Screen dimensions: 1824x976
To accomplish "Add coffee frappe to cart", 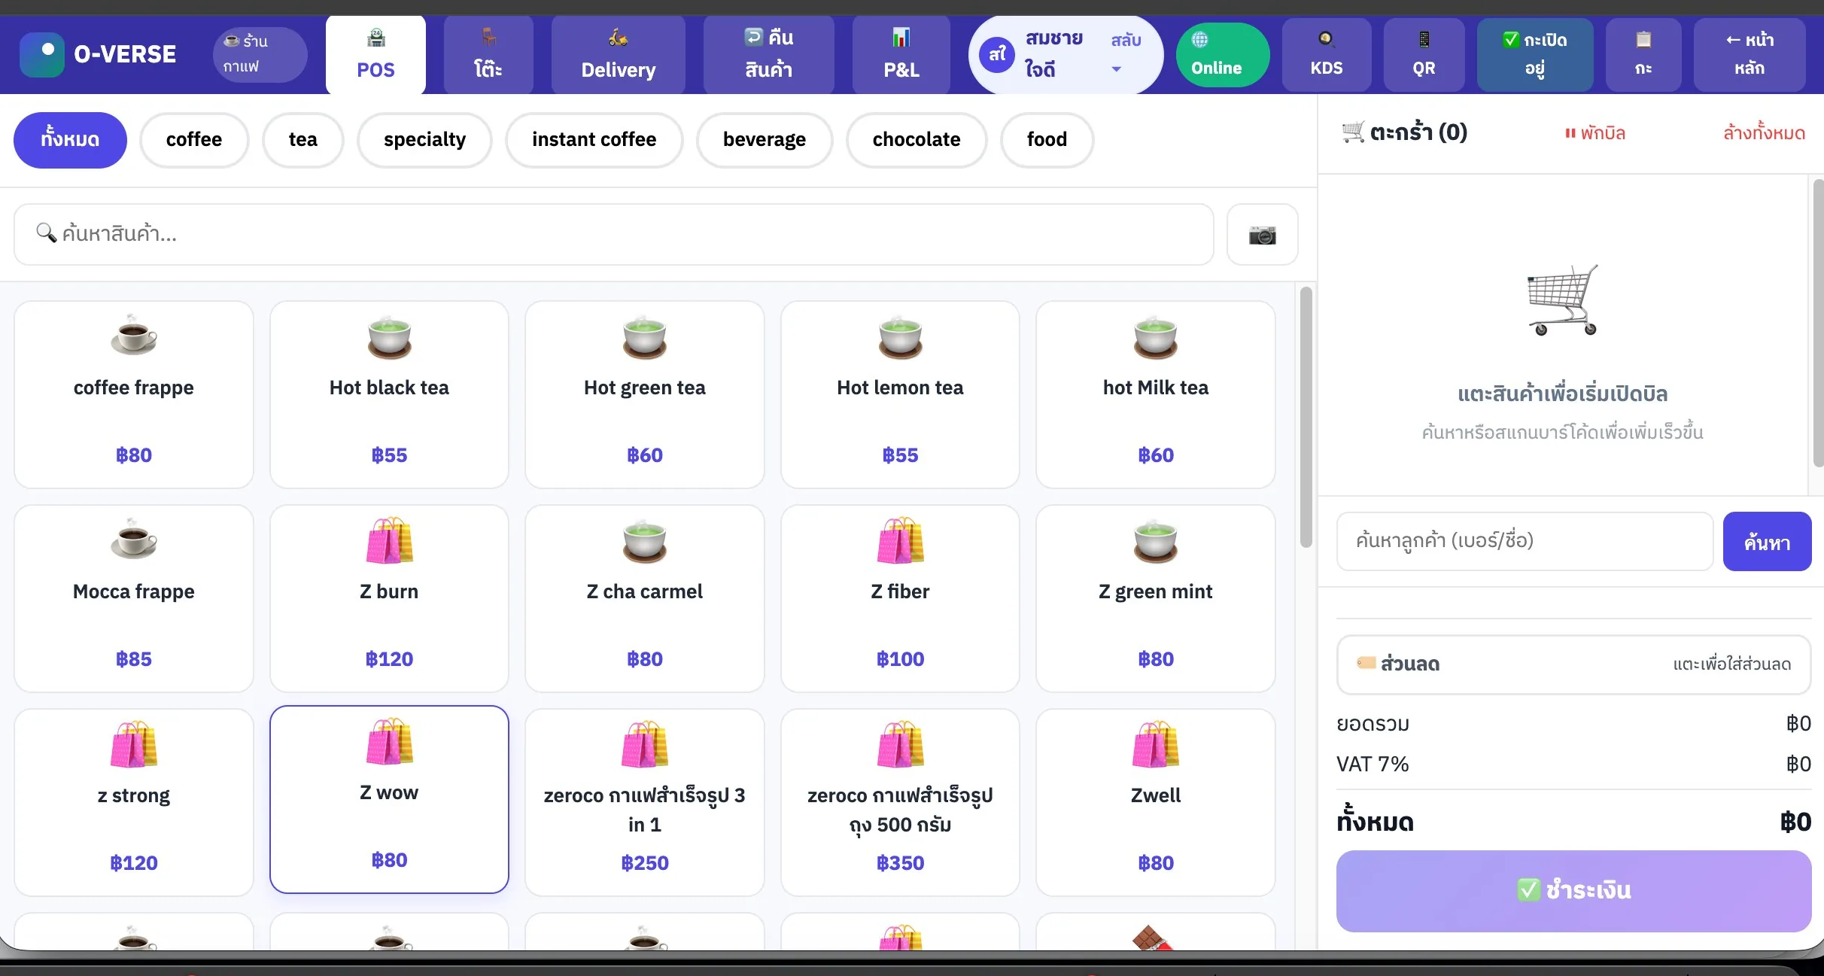I will click(134, 395).
